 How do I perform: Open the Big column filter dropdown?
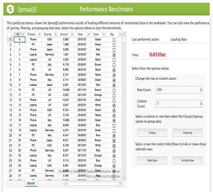[120, 34]
